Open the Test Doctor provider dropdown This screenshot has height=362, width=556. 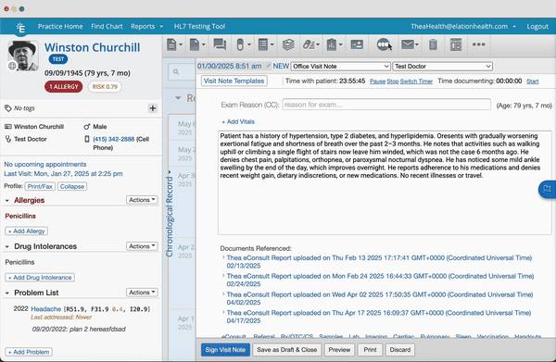[443, 67]
